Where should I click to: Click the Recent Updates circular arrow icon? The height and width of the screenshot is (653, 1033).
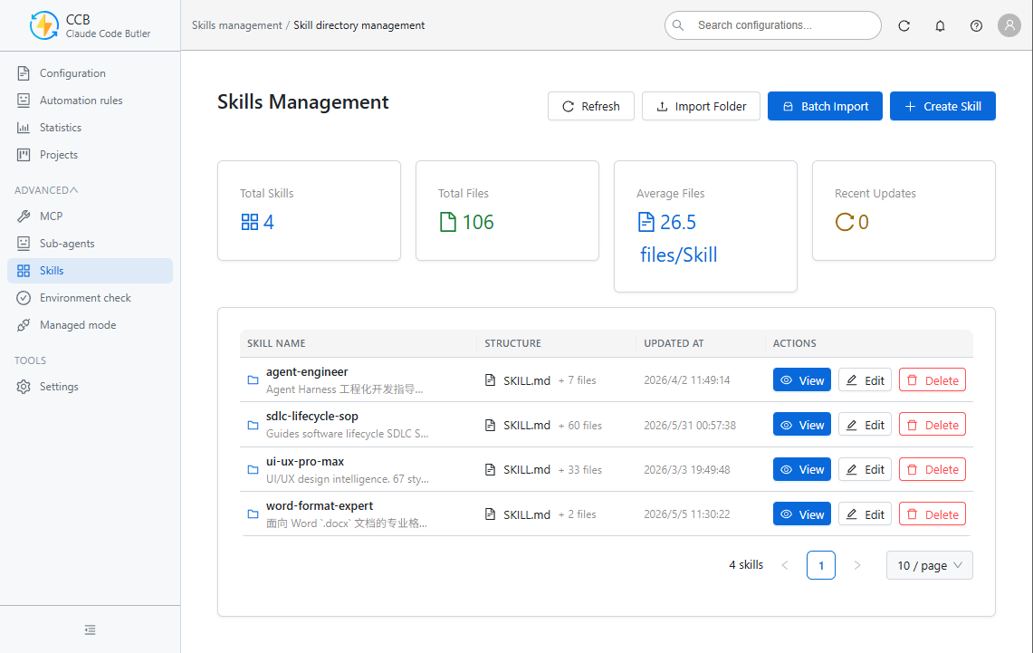[x=845, y=222]
